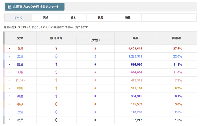Click the 獲得議席 column header
The image size is (201, 126).
(x=56, y=38)
